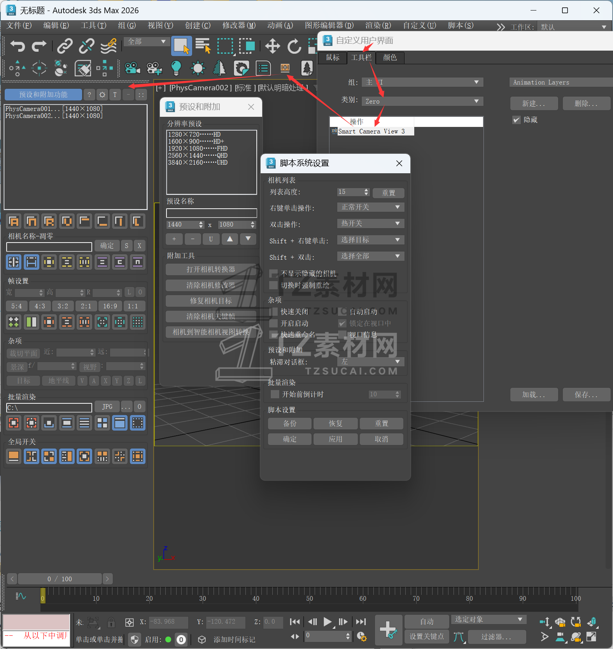This screenshot has width=613, height=649.
Task: Click the Redo arrow icon
Action: tap(39, 46)
